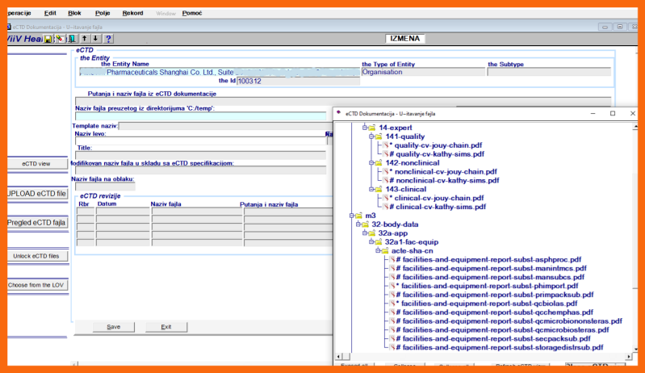Click PDF icon of quality-cv-jouy-chain.pdf
The width and height of the screenshot is (645, 373).
pyautogui.click(x=386, y=145)
